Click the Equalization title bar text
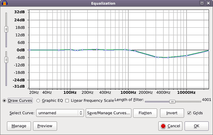 pyautogui.click(x=103, y=3)
